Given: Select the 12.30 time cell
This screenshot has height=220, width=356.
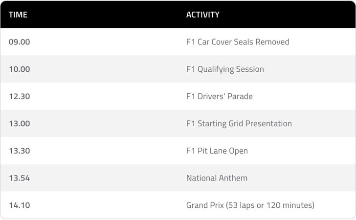Looking at the screenshot, I should [x=20, y=97].
